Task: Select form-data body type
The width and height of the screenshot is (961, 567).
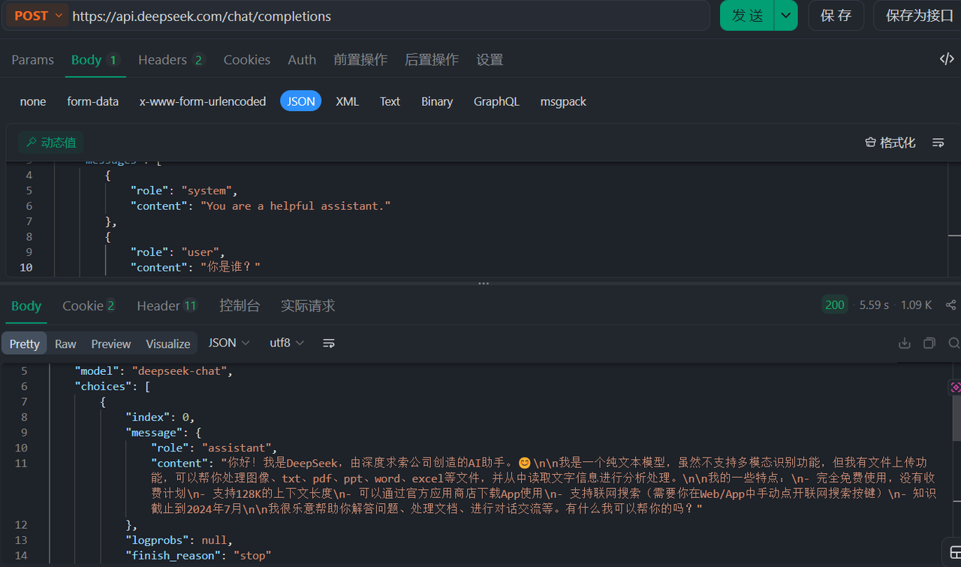Action: (92, 101)
